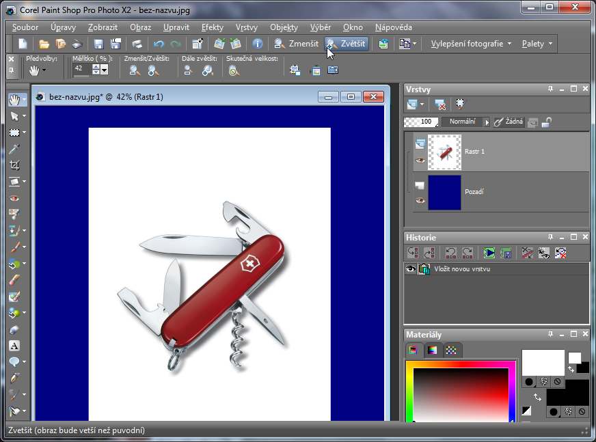Toggle the layer transparency lock icon
Screen dimensions: 596x442
point(547,122)
